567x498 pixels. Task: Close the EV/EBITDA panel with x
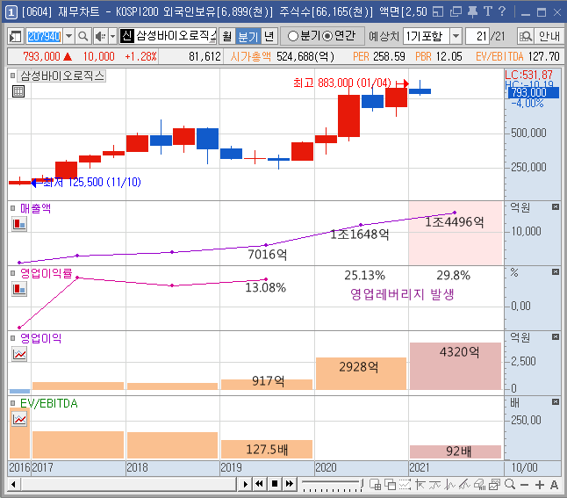tap(556, 402)
